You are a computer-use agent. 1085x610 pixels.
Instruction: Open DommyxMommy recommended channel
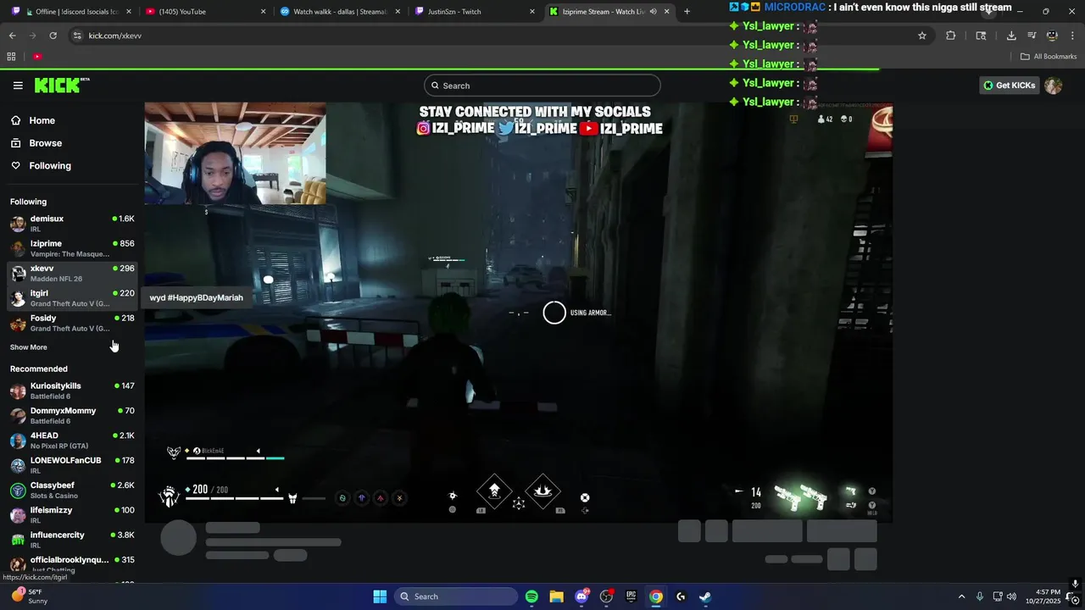point(72,415)
